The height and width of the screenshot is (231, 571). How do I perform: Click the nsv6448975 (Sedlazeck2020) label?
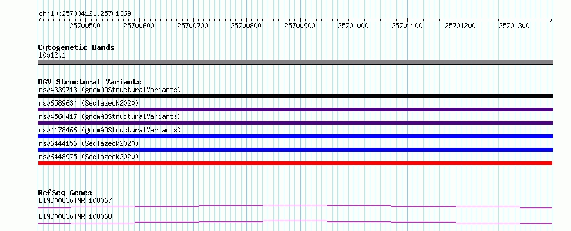(89, 157)
